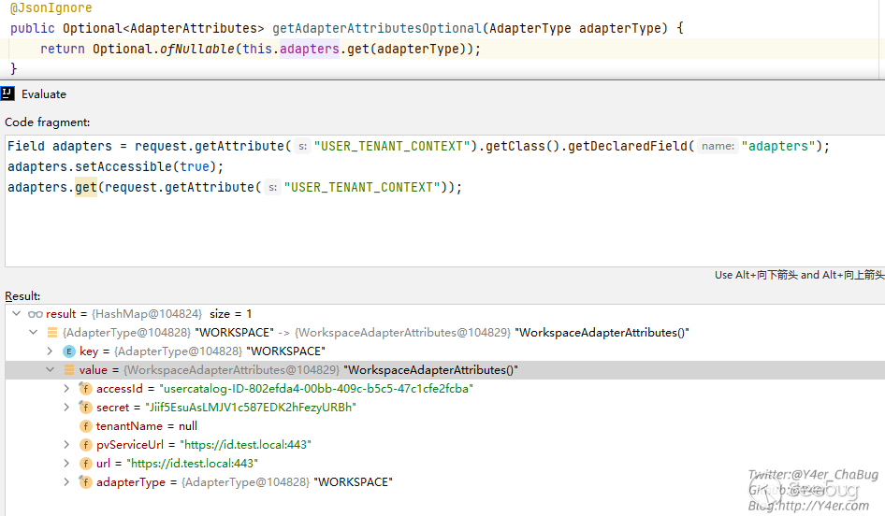The width and height of the screenshot is (885, 516).
Task: Click the Result label
Action: pos(22,295)
